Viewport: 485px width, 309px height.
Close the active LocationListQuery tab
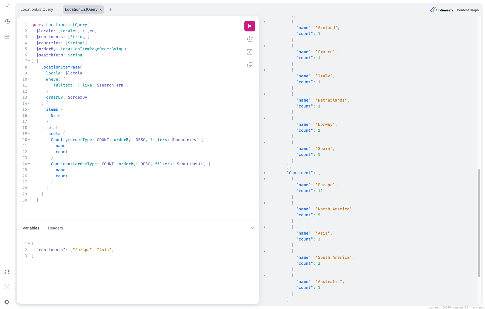point(101,10)
